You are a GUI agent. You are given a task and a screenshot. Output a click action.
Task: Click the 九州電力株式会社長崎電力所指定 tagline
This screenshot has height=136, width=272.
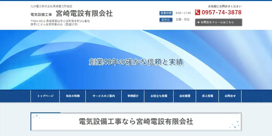pos(51,7)
